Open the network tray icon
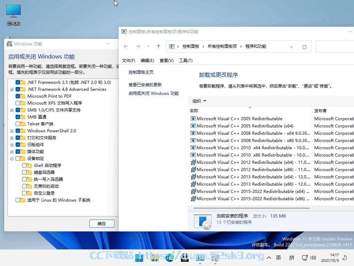Viewport: 354px width, 266px height. 305,258
